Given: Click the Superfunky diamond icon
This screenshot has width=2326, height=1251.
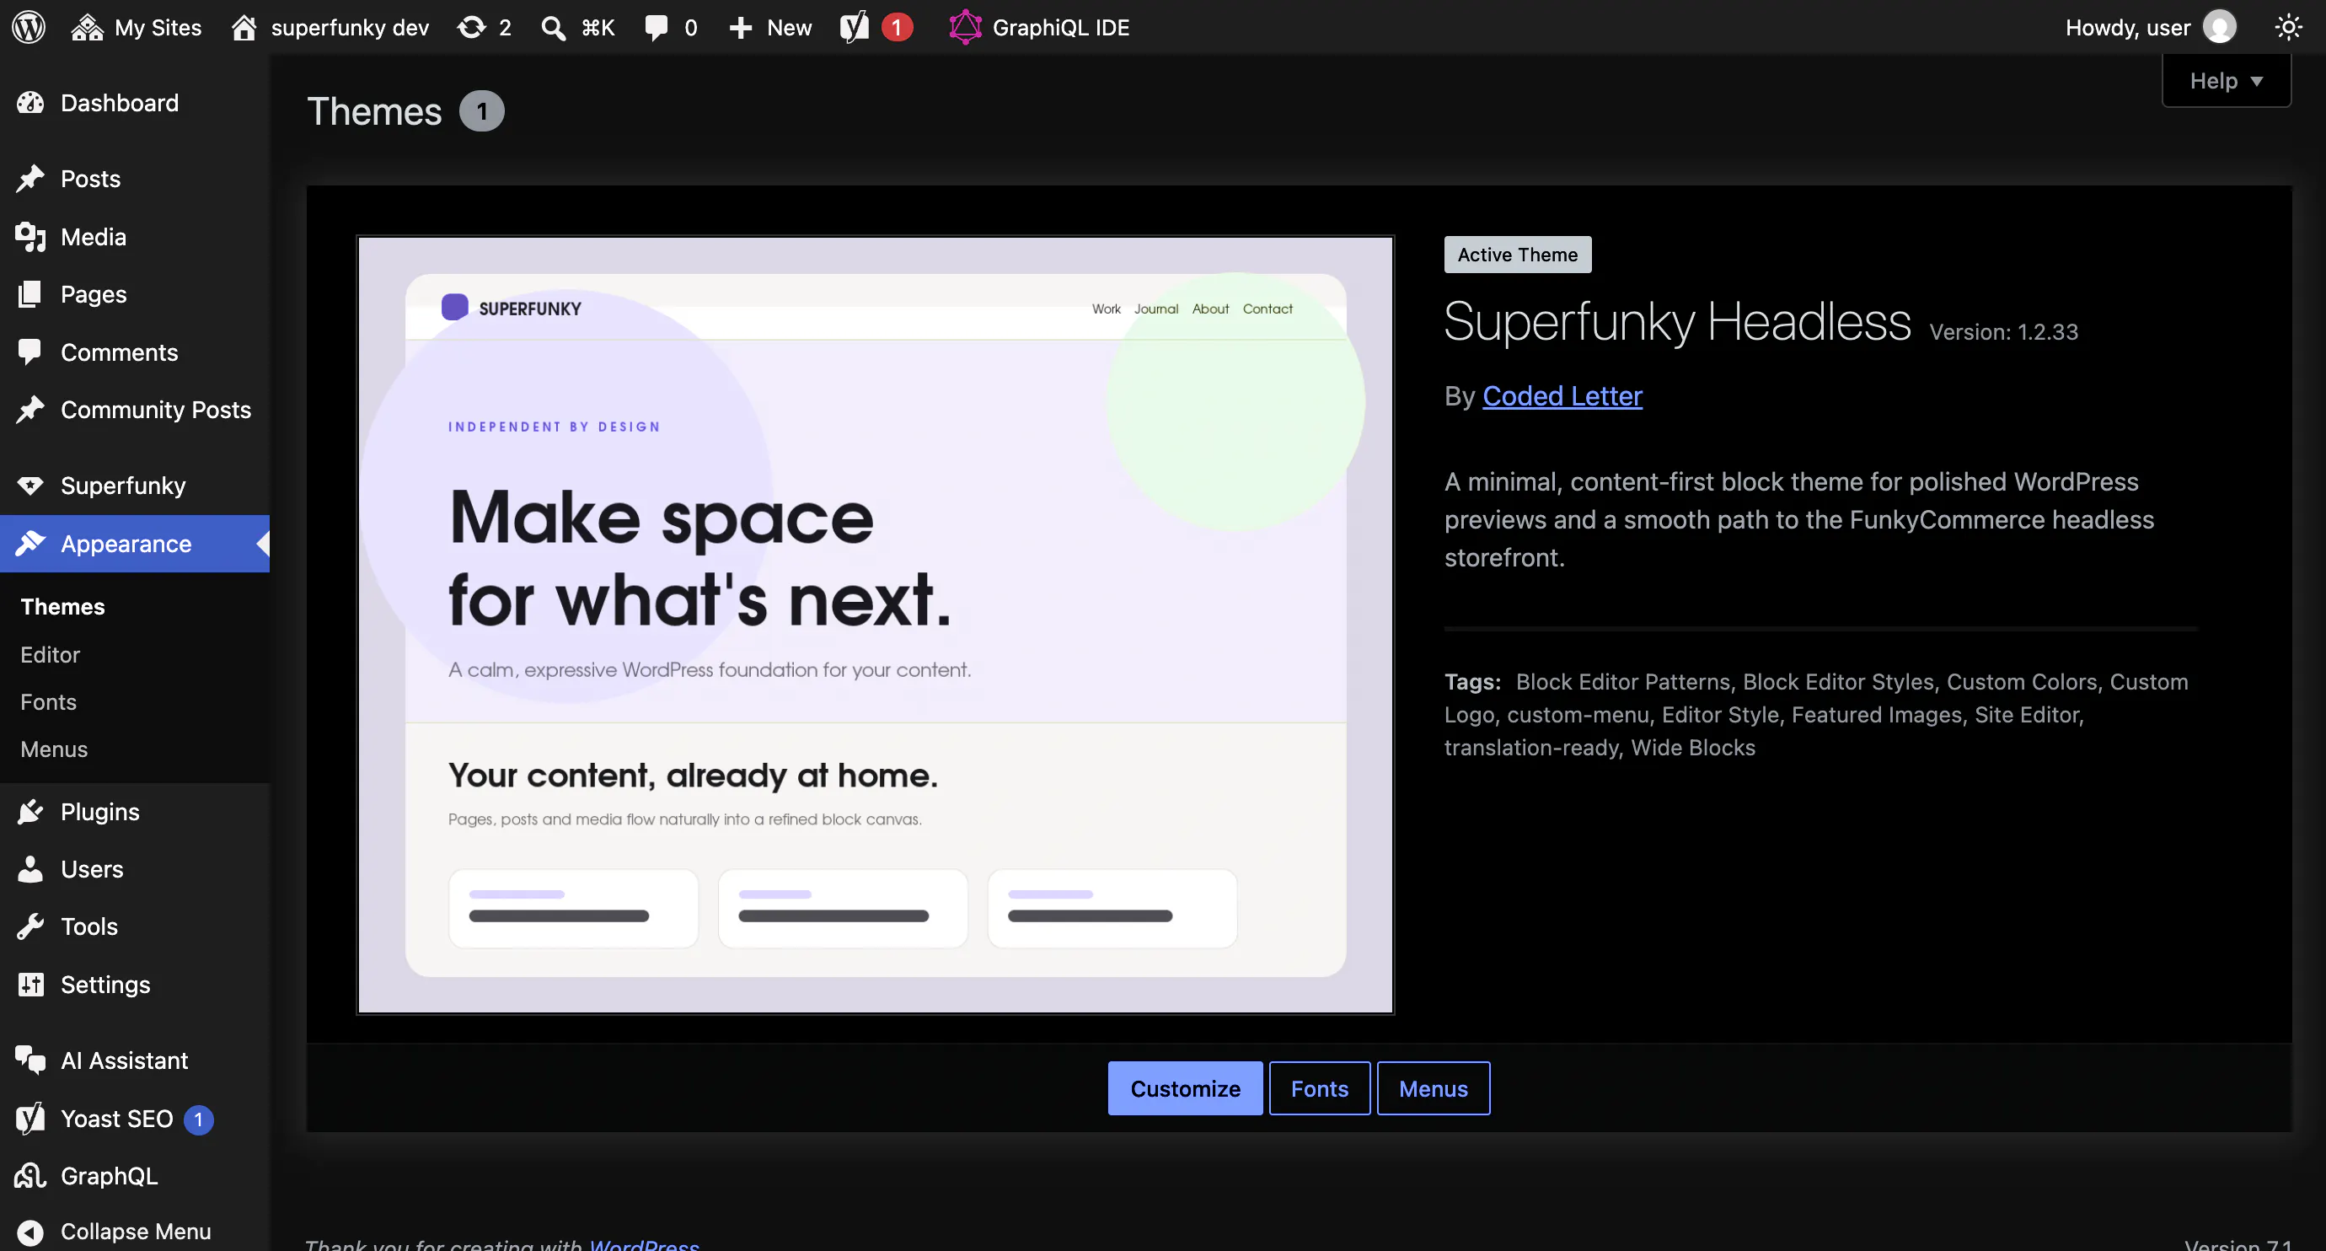Looking at the screenshot, I should pyautogui.click(x=30, y=486).
